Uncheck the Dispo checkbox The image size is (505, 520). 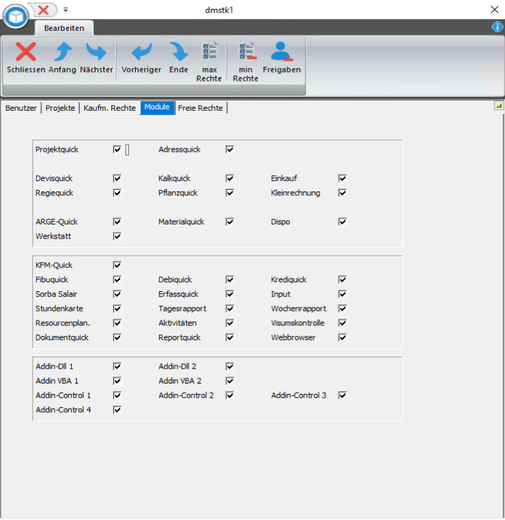342,221
